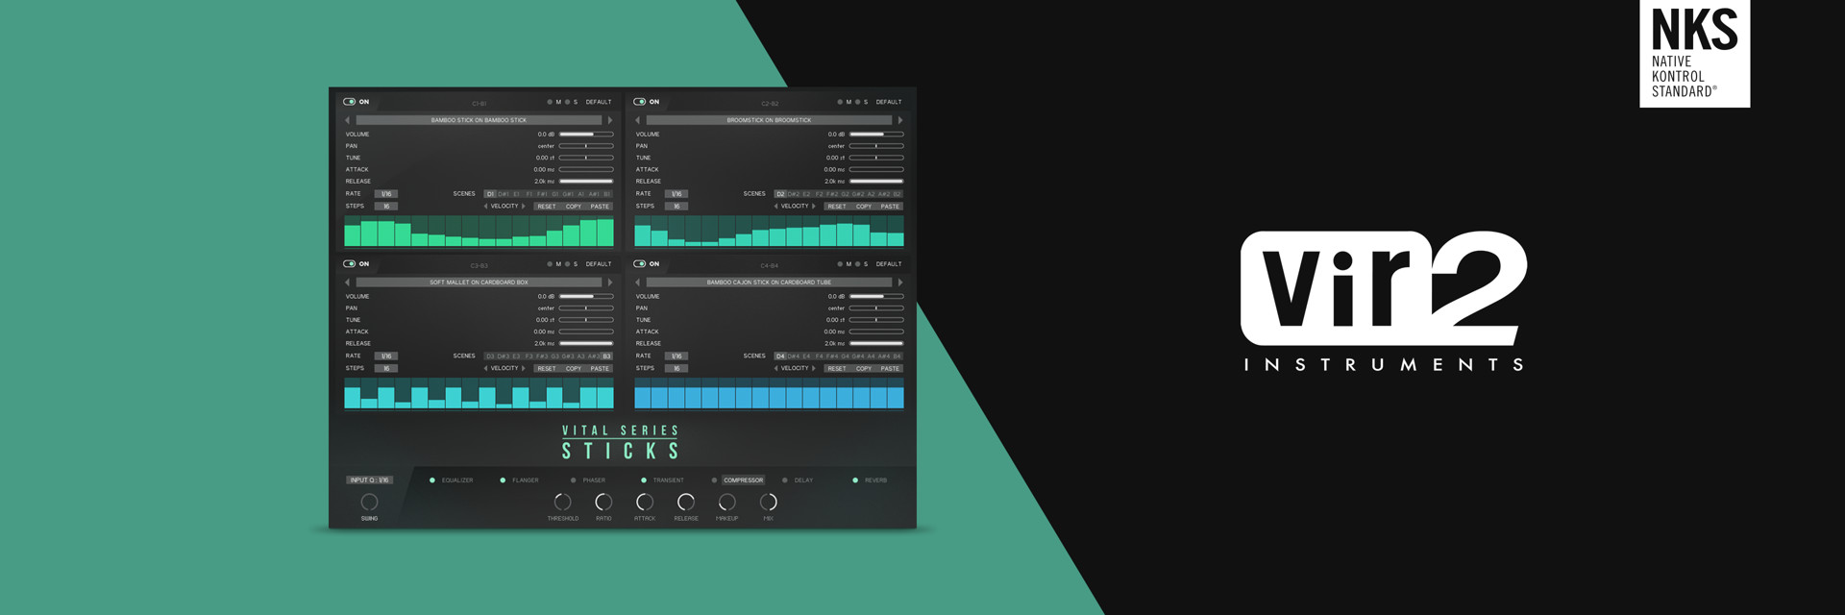Toggle the Bamboo Stick layer ON switch
Viewport: 1845px width, 615px height.
click(x=350, y=102)
